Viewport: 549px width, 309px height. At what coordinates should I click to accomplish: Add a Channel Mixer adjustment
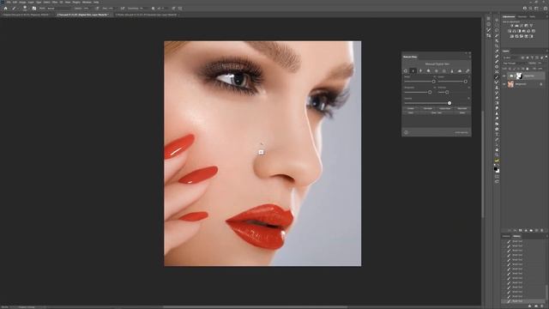click(528, 31)
